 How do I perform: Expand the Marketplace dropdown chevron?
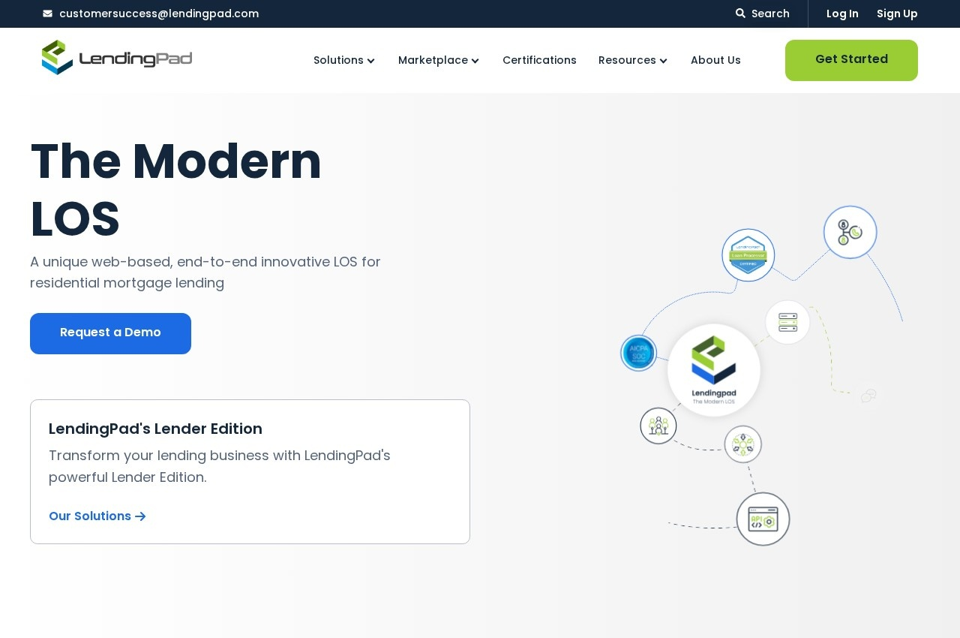(x=475, y=61)
